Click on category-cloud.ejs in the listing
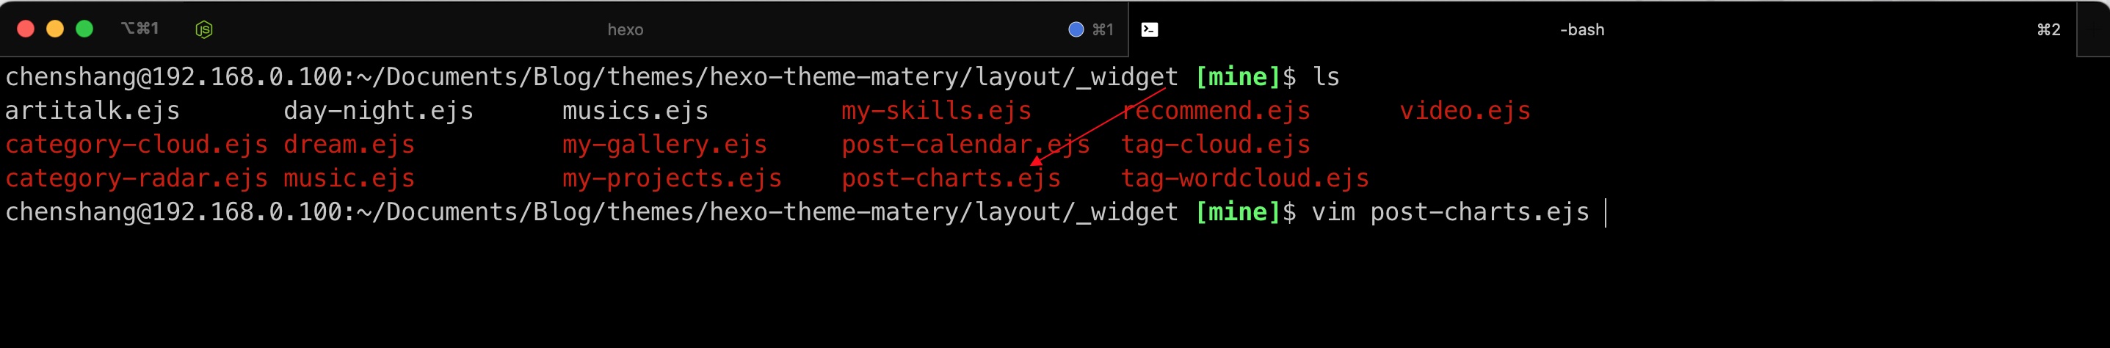 click(136, 144)
